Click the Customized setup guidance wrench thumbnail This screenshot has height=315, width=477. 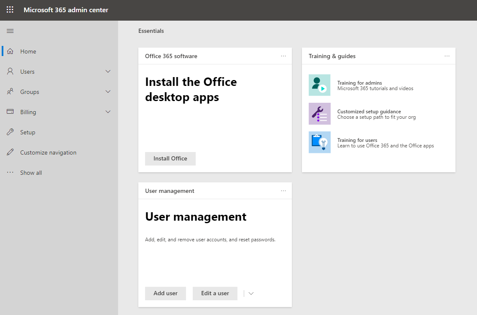click(x=319, y=114)
